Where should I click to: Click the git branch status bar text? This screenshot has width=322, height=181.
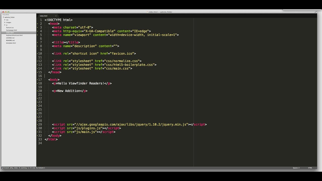tap(23, 168)
